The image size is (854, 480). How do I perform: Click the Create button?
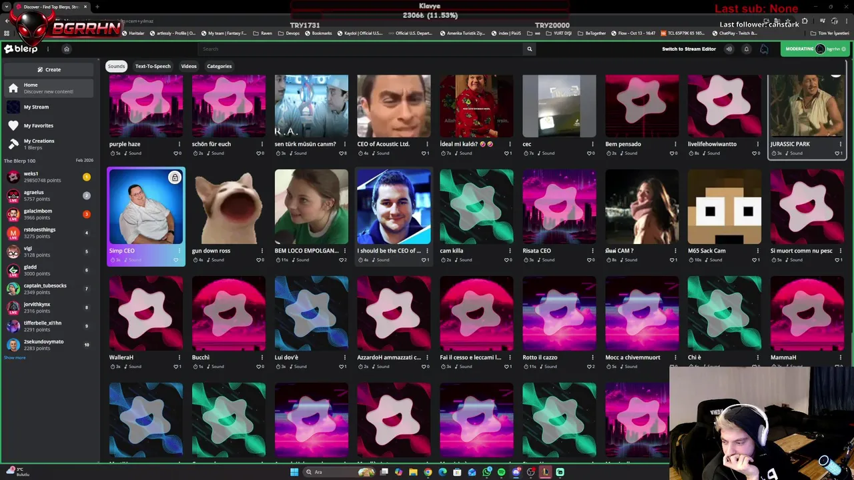tap(49, 69)
